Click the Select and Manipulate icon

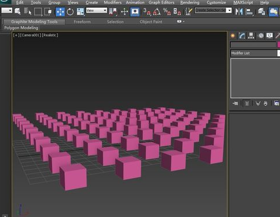click(x=124, y=12)
